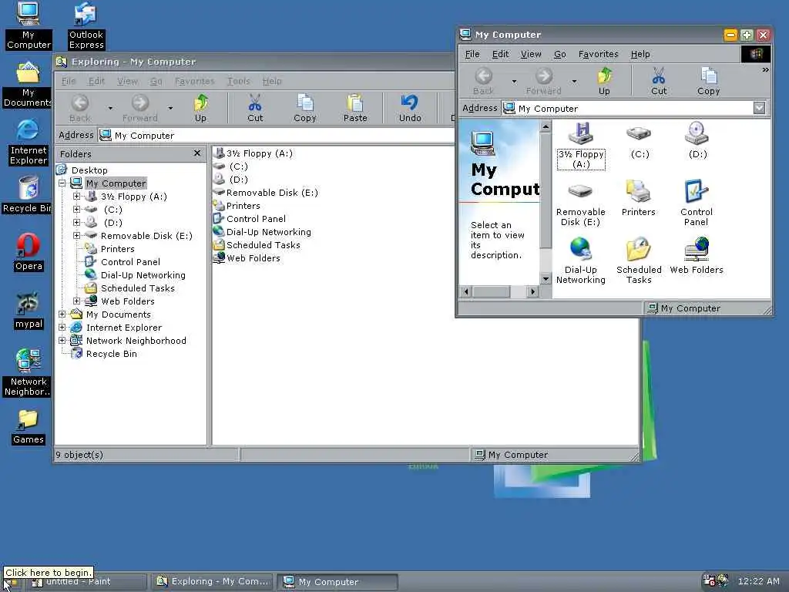The height and width of the screenshot is (592, 789).
Task: Select the Games folder desktop icon
Action: tap(29, 427)
